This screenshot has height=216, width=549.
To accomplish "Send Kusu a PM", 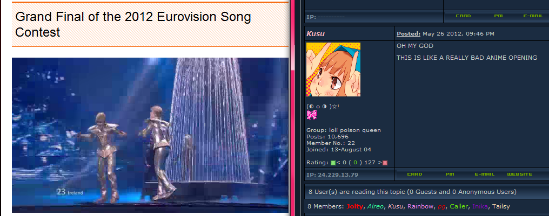I will (x=450, y=174).
